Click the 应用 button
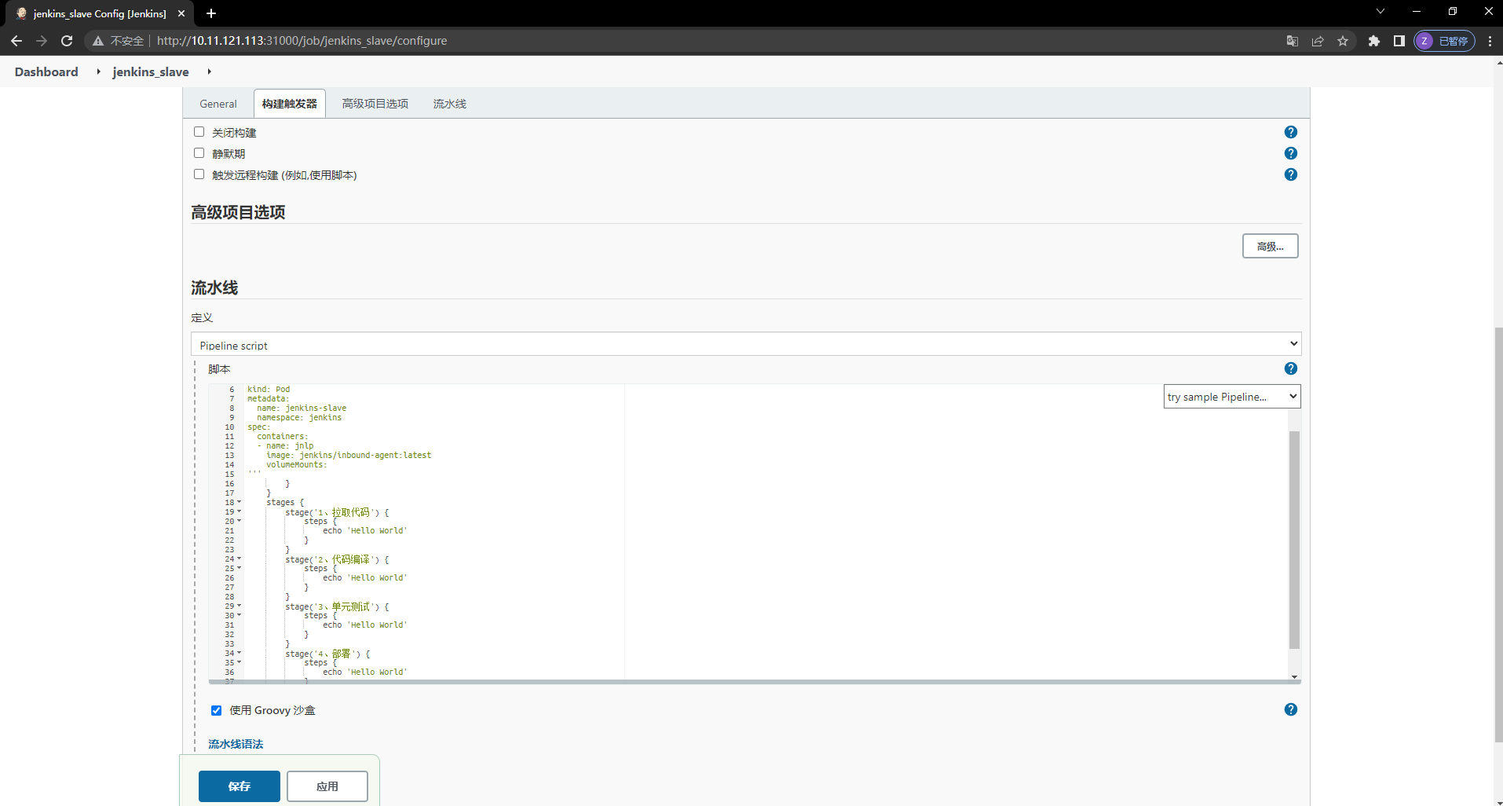This screenshot has height=806, width=1503. [327, 786]
